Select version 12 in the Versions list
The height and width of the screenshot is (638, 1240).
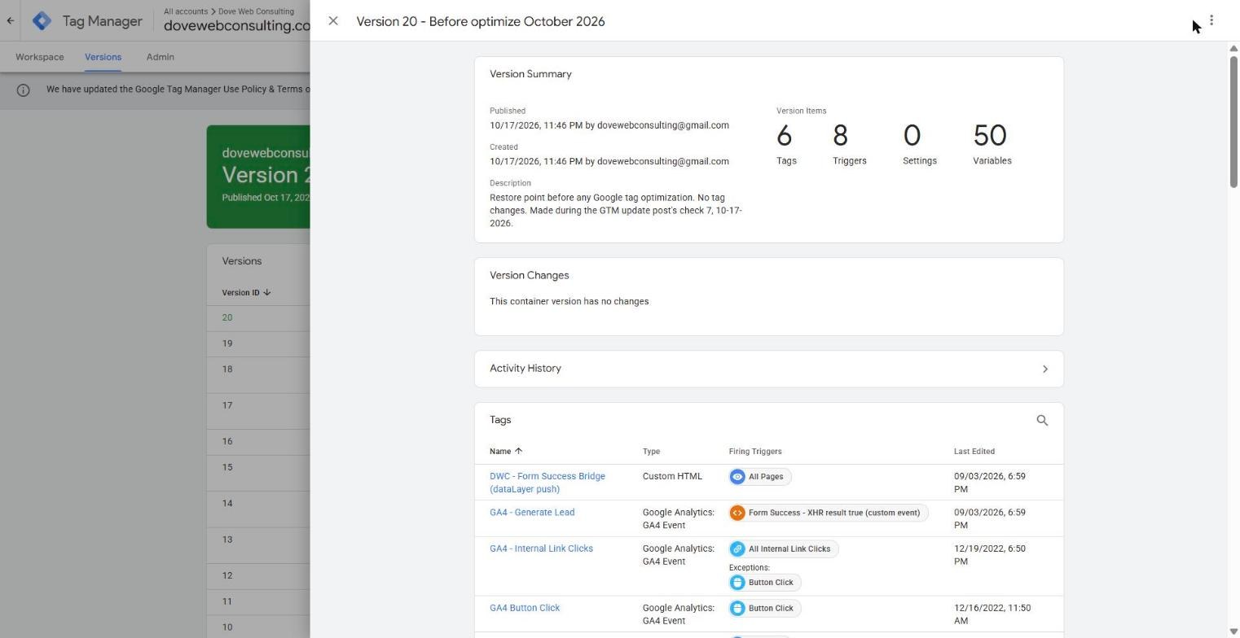tap(227, 575)
